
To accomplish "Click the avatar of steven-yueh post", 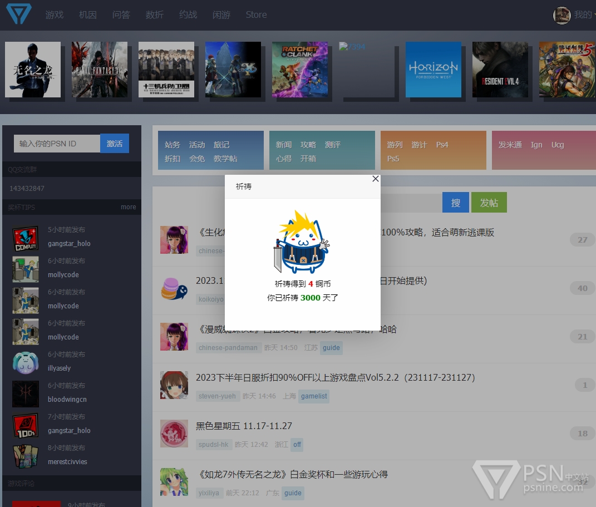I will (x=174, y=385).
